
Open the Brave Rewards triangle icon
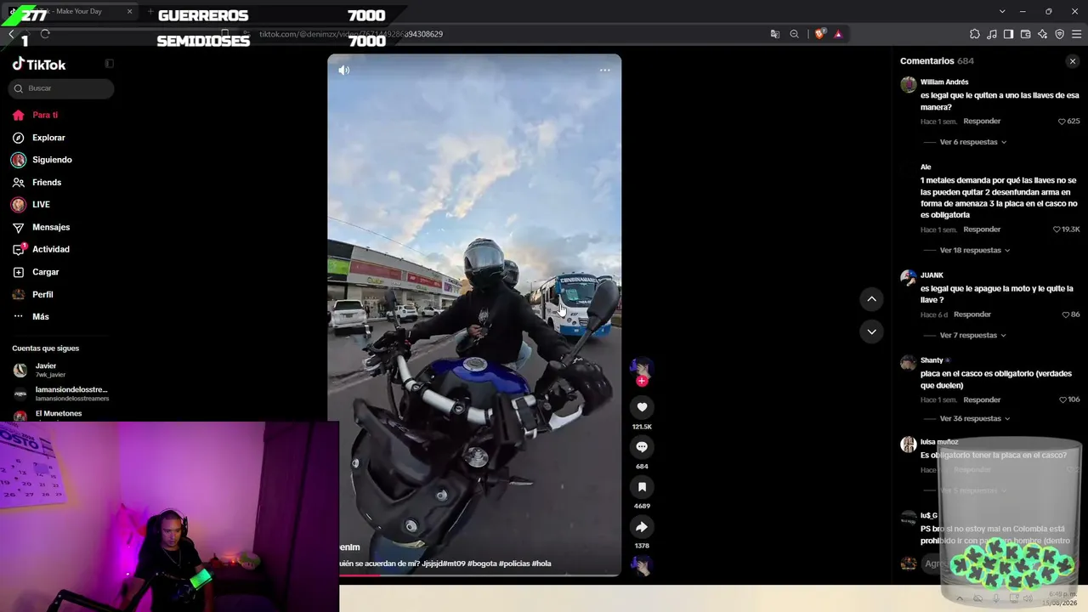838,34
